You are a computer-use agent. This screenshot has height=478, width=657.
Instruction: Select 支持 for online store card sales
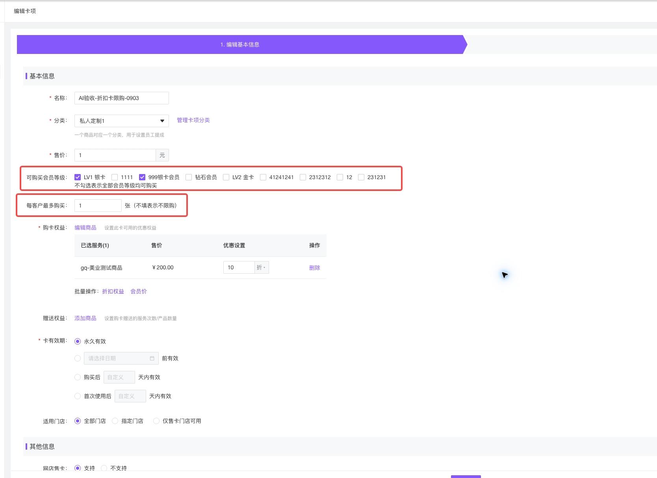[x=78, y=468]
